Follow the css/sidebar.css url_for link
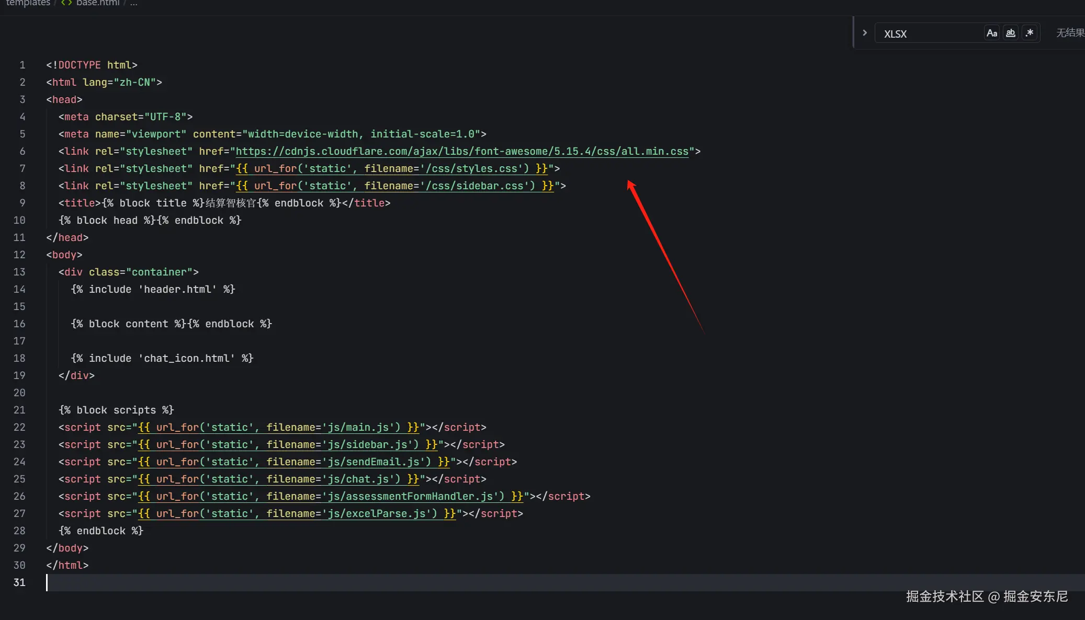The height and width of the screenshot is (620, 1085). [394, 186]
